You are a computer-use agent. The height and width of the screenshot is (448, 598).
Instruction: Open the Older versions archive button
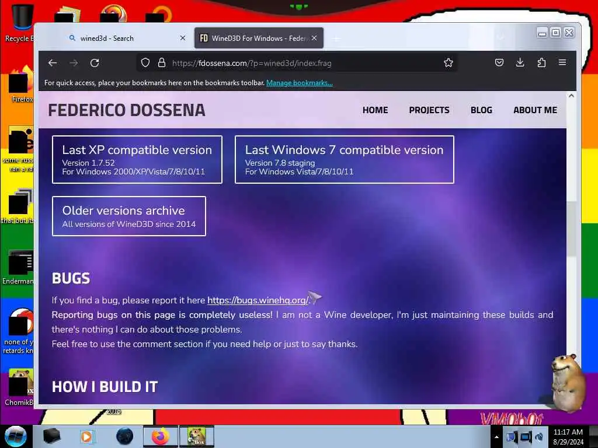click(x=129, y=216)
